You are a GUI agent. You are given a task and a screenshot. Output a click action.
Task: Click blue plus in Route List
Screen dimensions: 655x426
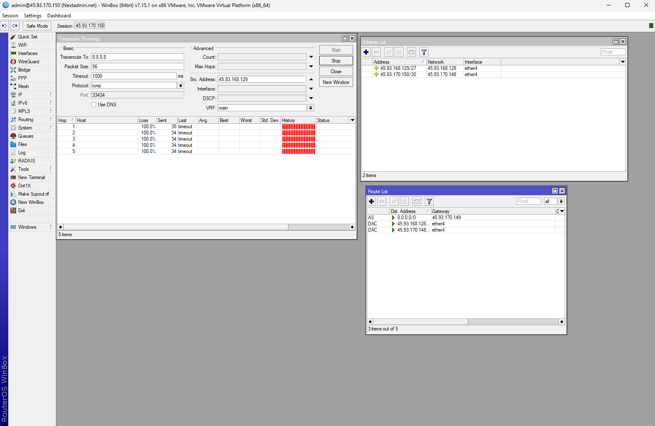371,201
